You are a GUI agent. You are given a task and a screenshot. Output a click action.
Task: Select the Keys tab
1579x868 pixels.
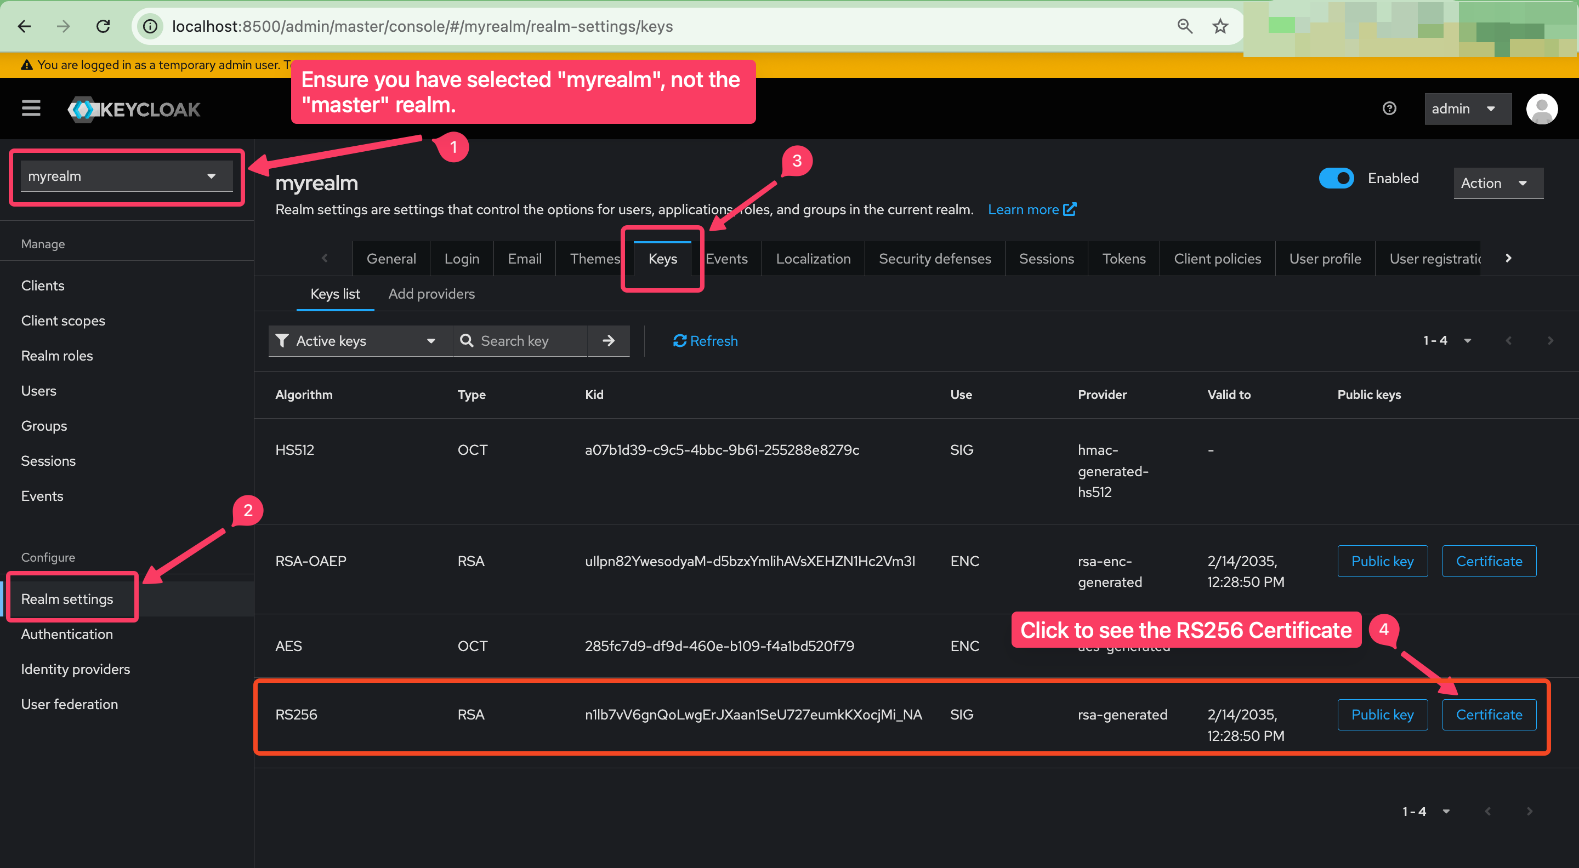pyautogui.click(x=663, y=259)
